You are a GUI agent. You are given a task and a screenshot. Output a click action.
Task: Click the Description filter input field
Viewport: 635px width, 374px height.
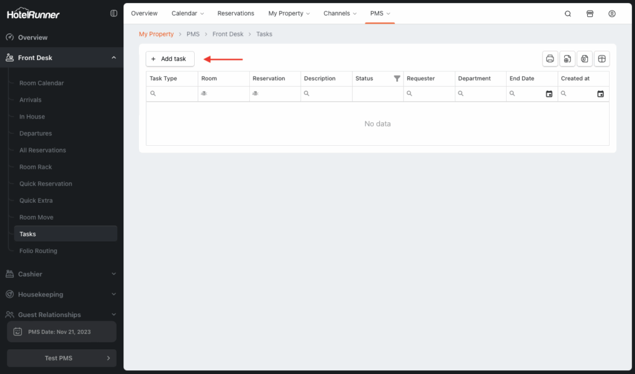pos(330,94)
